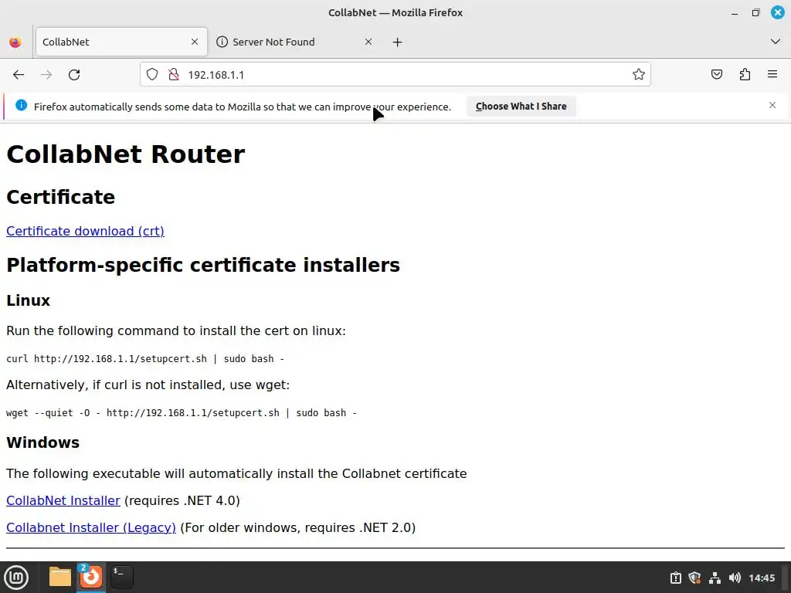Open the Files folder in taskbar
The image size is (791, 593).
(x=60, y=577)
